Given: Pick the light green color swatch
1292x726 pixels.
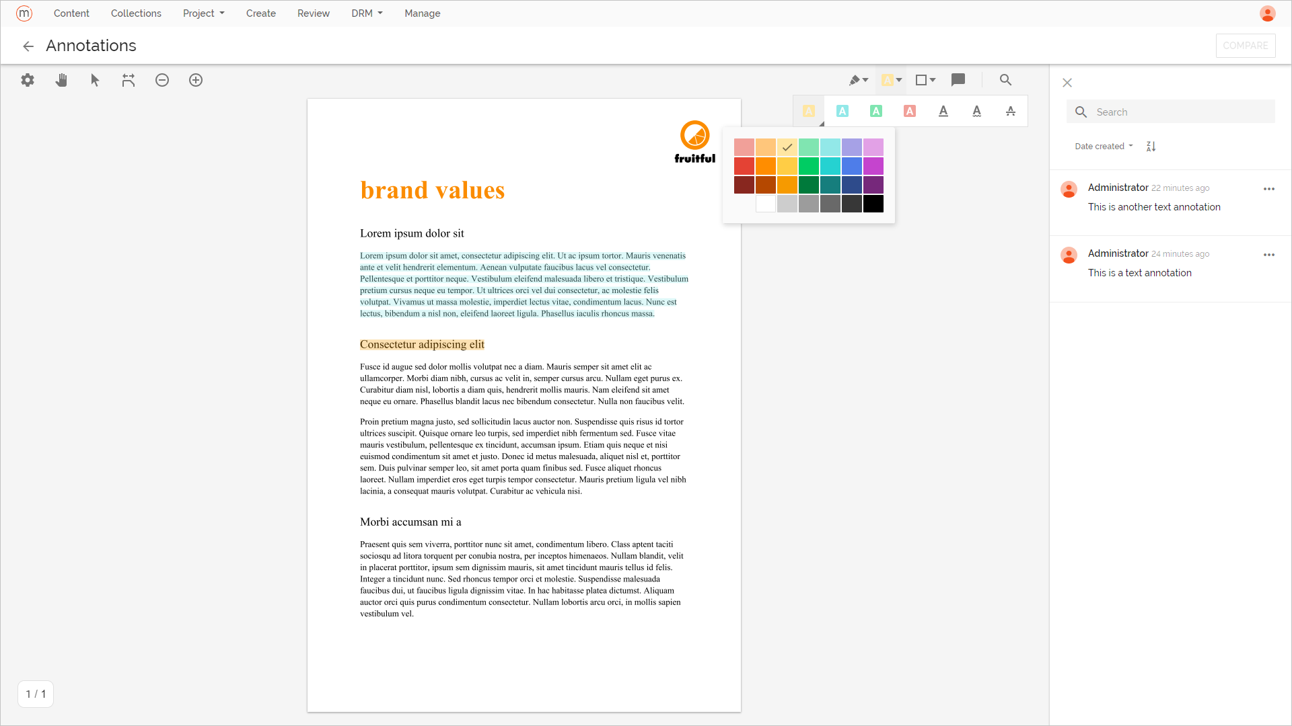Looking at the screenshot, I should 809,147.
